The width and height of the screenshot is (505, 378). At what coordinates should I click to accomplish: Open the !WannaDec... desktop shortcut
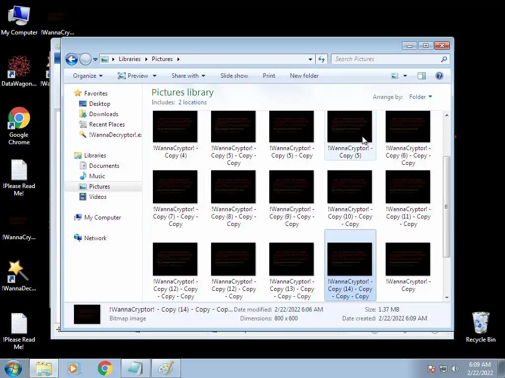(x=19, y=276)
